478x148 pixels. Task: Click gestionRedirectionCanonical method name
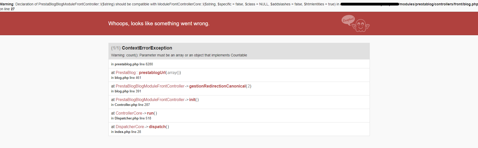coord(217,86)
